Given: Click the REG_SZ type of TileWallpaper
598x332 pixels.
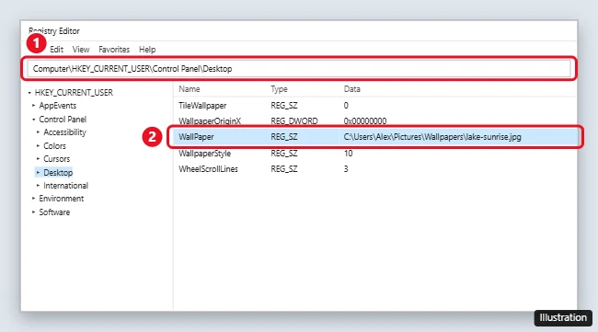Looking at the screenshot, I should click(284, 106).
